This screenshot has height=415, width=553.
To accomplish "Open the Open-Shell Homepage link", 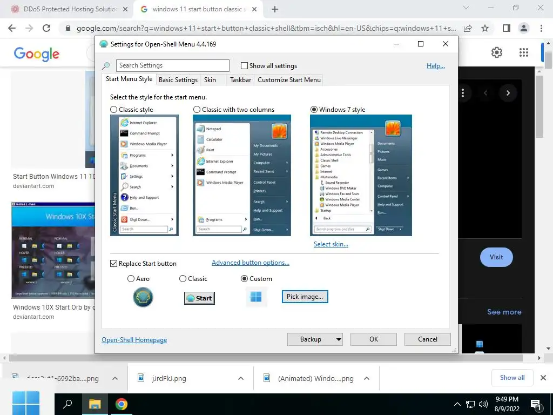I will [x=134, y=340].
